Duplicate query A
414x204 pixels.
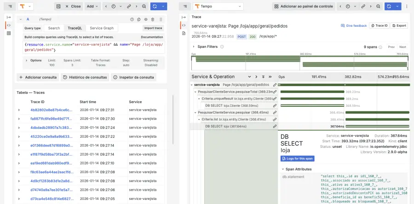coord(139,19)
